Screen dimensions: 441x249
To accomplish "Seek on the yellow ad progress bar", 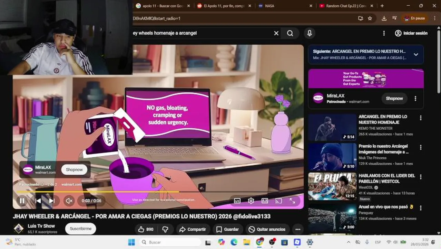I will (x=158, y=191).
